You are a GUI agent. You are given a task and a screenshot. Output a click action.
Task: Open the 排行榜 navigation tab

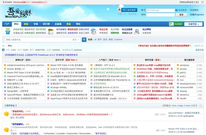click(x=46, y=24)
